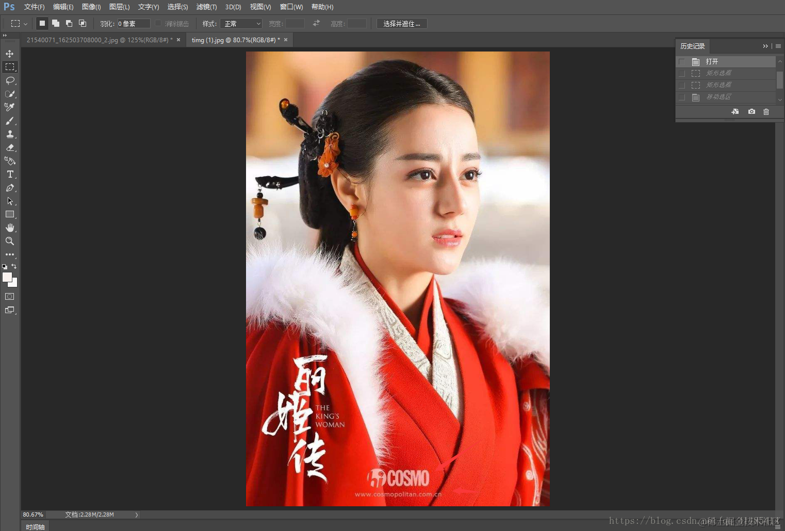Open the 3D(D) menu
This screenshot has width=785, height=531.
pos(233,7)
